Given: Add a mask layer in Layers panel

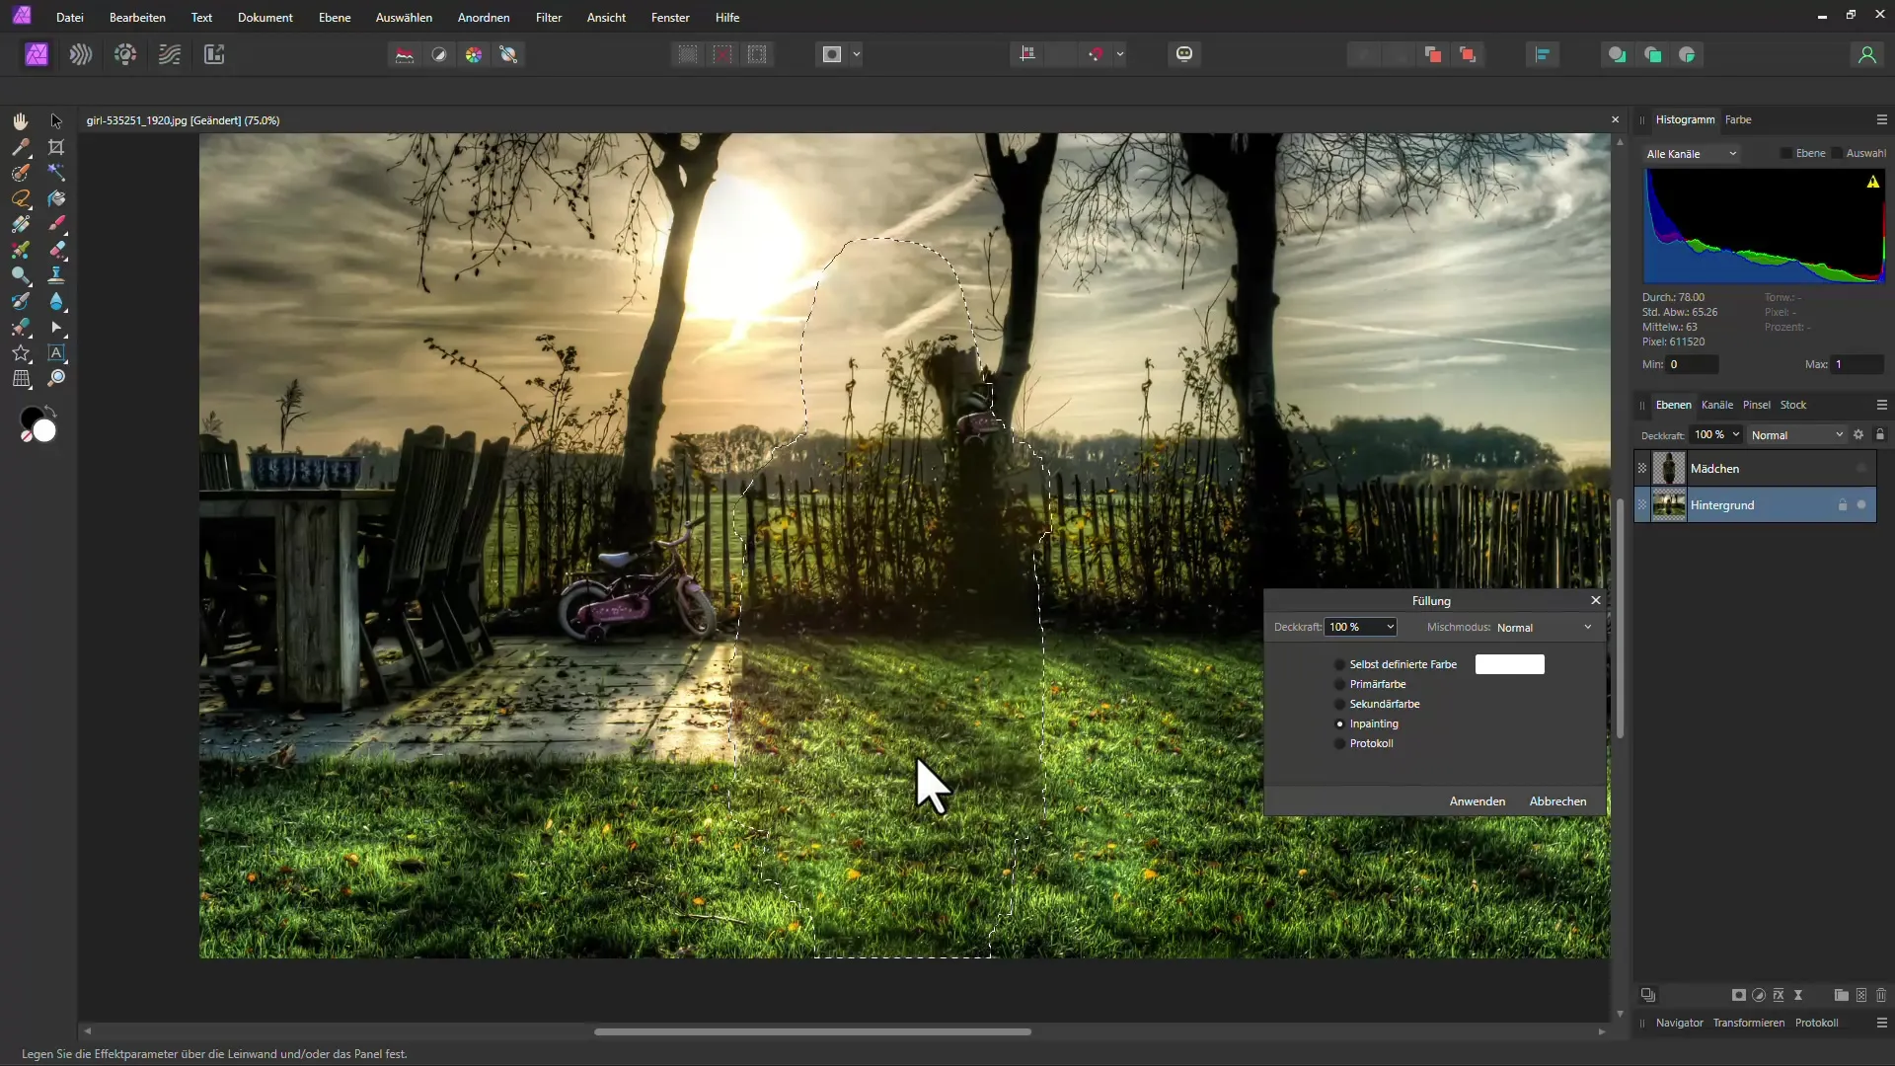Looking at the screenshot, I should click(x=1739, y=995).
